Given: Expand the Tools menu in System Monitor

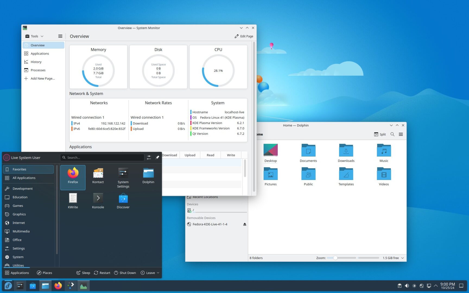Looking at the screenshot, I should coord(34,36).
